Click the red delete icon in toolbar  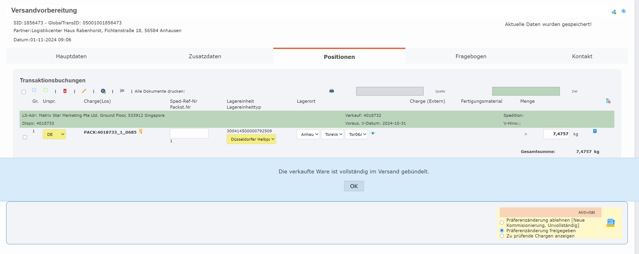click(65, 91)
